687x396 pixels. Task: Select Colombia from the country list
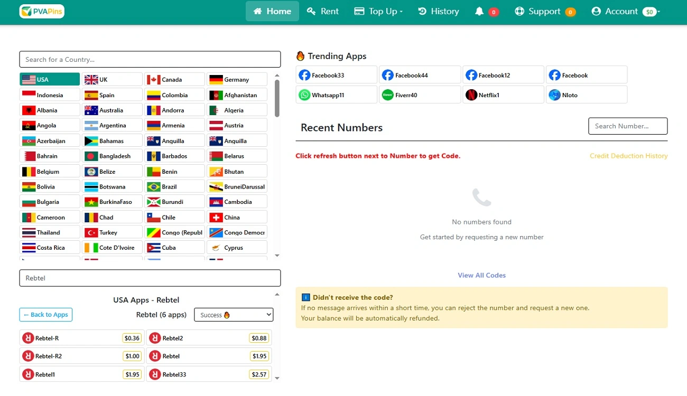[174, 95]
